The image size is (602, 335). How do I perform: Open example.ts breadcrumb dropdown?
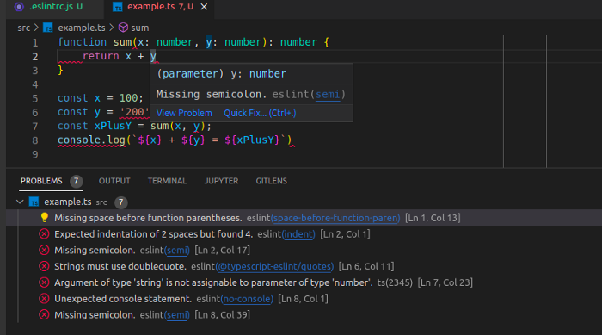[82, 28]
